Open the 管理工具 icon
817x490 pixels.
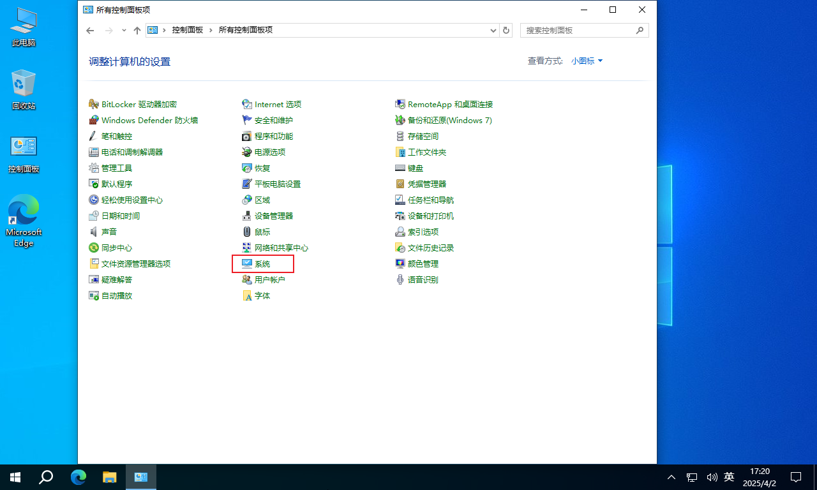[94, 168]
